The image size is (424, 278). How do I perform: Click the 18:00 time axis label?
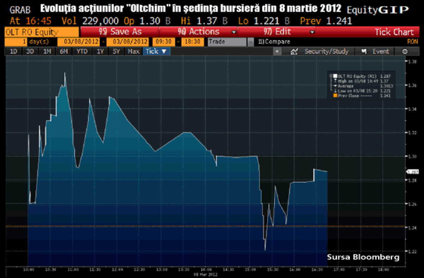coord(383,270)
